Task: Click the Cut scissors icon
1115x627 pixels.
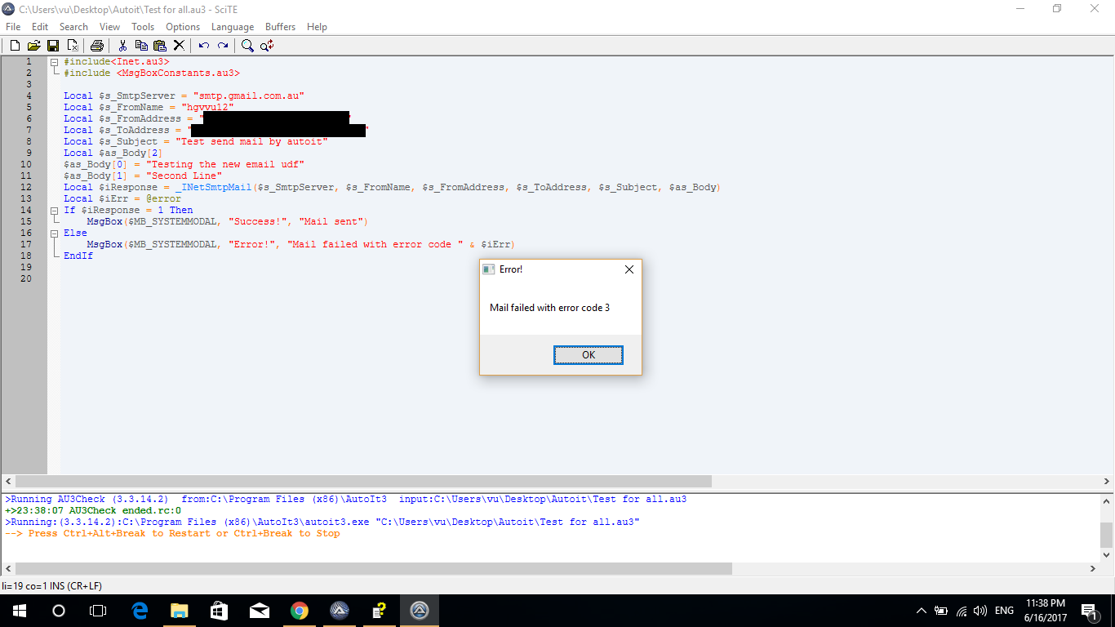Action: 122,46
